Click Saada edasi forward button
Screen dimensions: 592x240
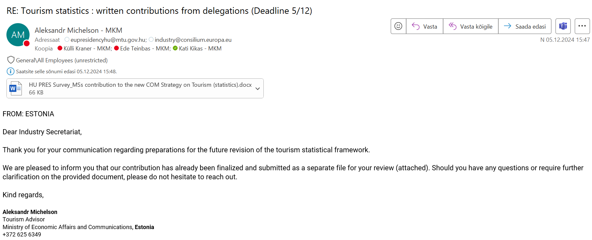click(525, 26)
